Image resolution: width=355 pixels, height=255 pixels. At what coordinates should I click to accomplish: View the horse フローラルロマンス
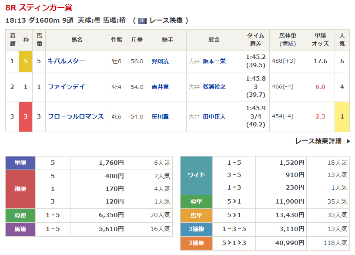[x=76, y=116]
